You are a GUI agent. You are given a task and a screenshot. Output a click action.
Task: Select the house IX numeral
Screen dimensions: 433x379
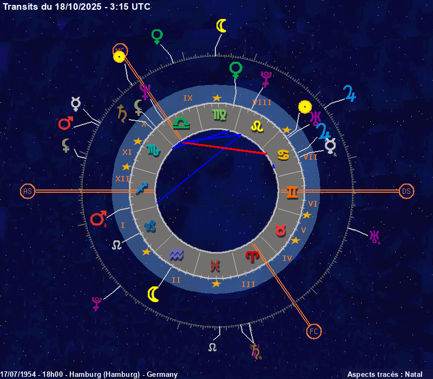coord(188,98)
